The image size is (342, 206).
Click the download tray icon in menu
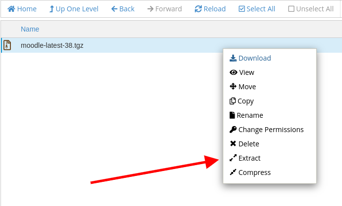pos(233,58)
